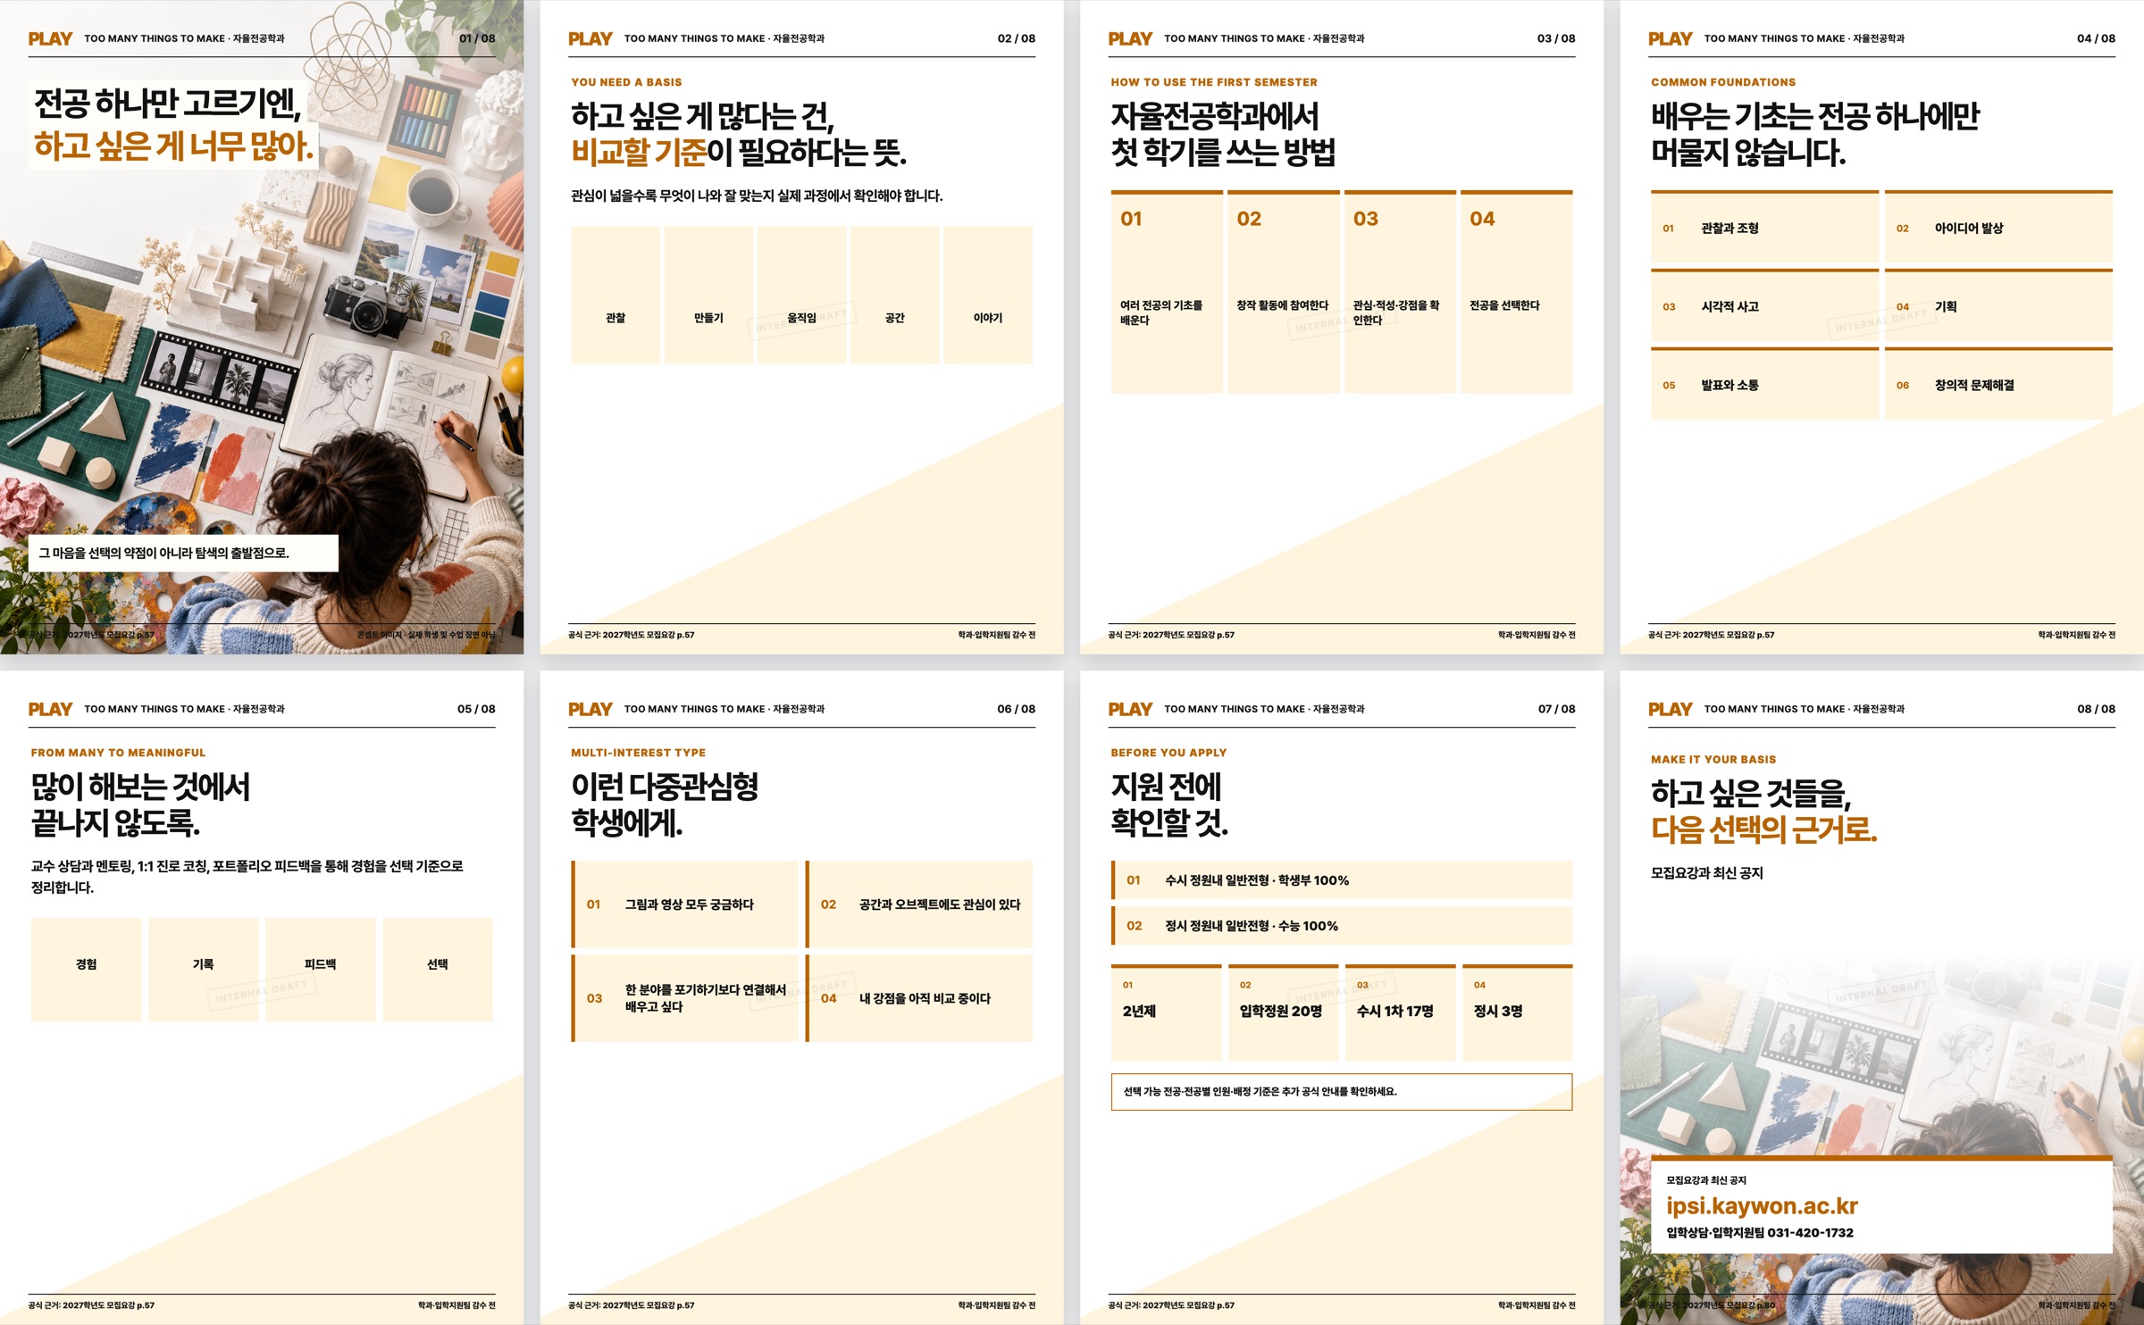Image resolution: width=2144 pixels, height=1325 pixels.
Task: Select the "만들기" keyword card
Action: click(x=708, y=295)
